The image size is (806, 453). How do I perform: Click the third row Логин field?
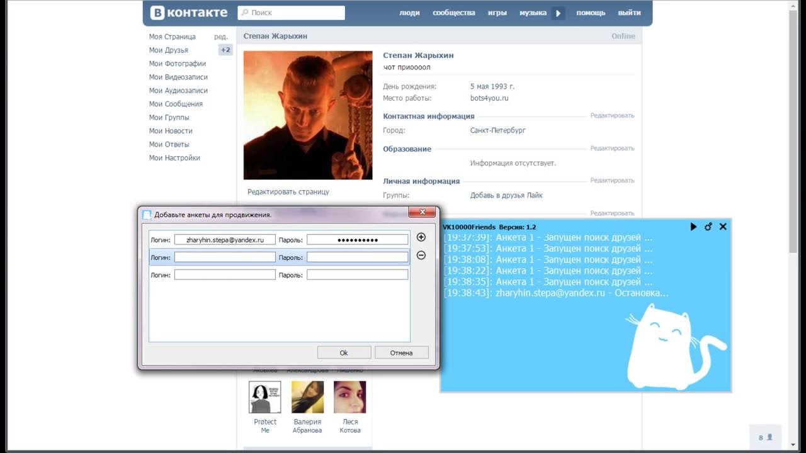[x=225, y=275]
